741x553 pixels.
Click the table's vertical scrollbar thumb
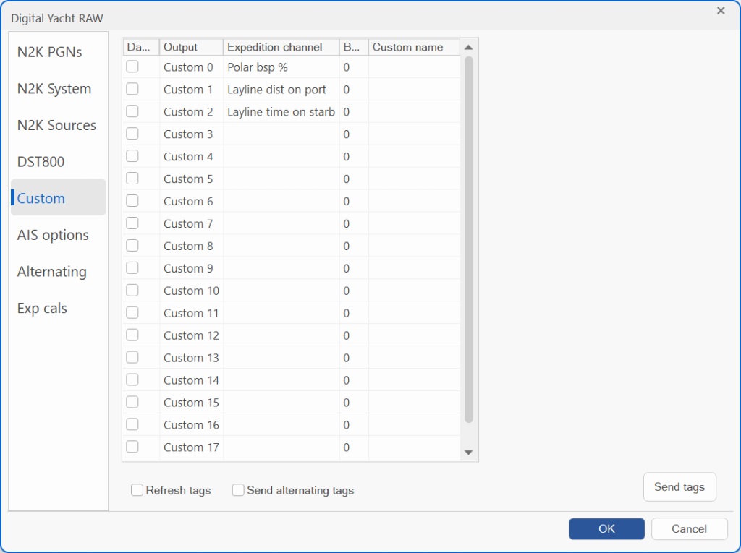tap(468, 239)
